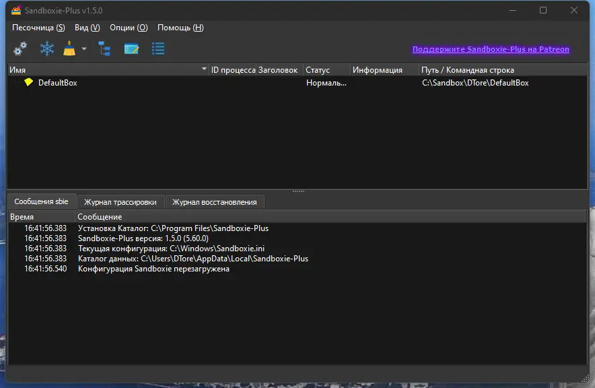Minimize the Sandboxie-Plus window
The width and height of the screenshot is (595, 388).
point(513,10)
